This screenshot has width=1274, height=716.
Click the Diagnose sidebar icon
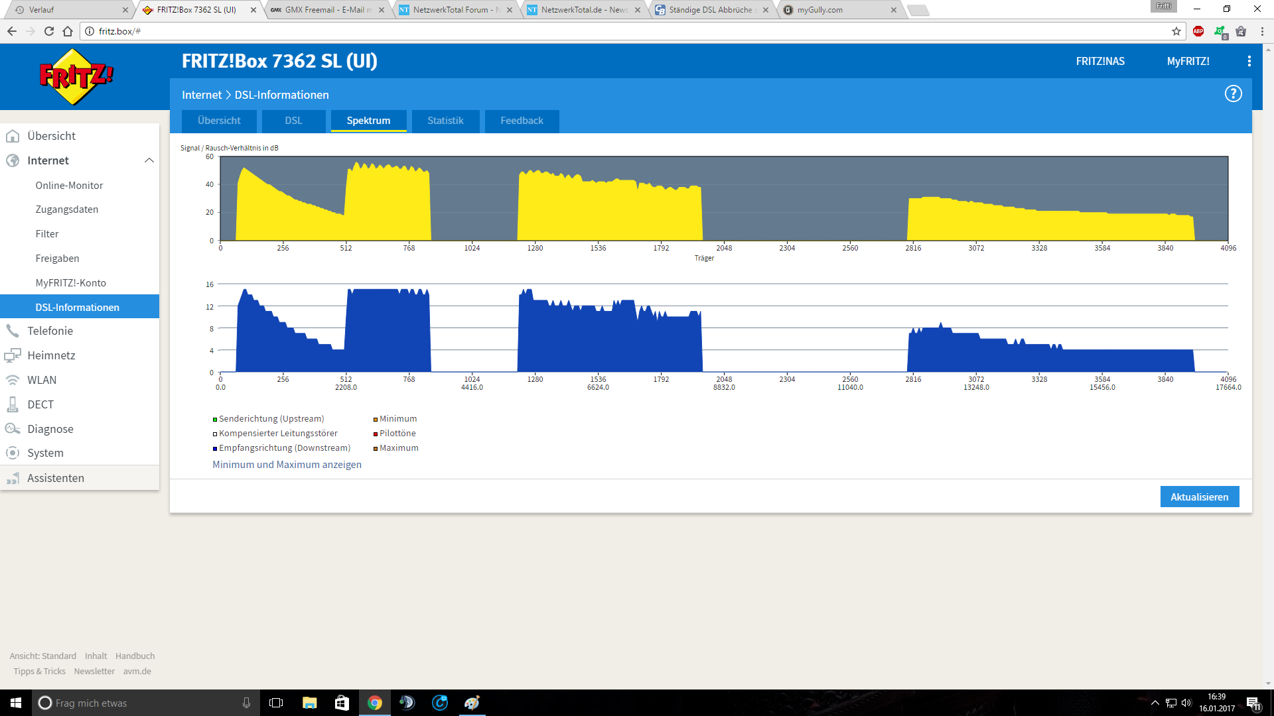click(x=13, y=429)
